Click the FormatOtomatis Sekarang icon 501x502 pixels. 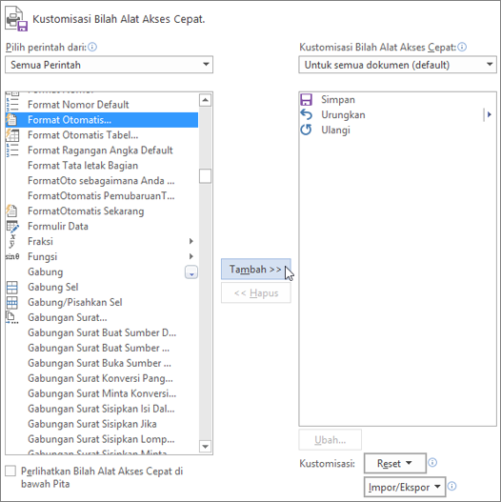pyautogui.click(x=12, y=211)
